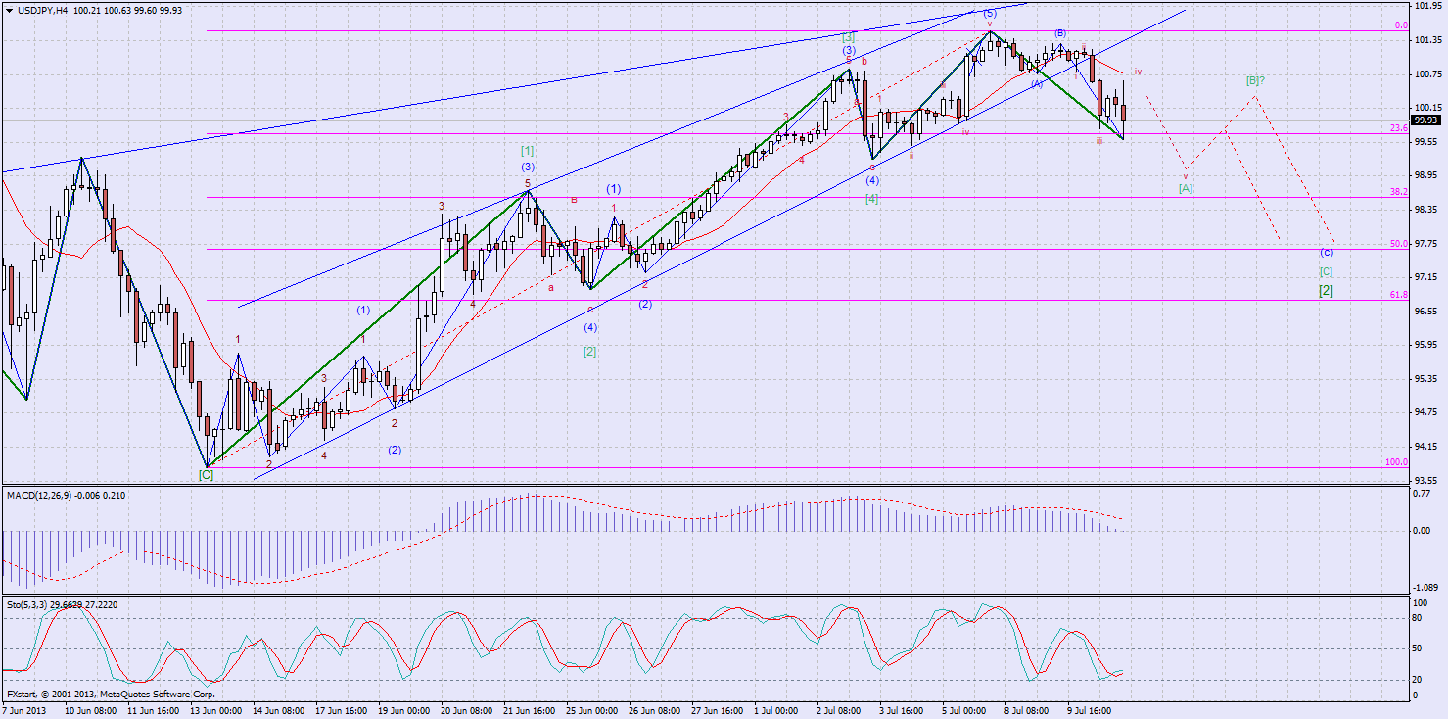Click time axis label 3 Jul 16:00

pyautogui.click(x=902, y=711)
